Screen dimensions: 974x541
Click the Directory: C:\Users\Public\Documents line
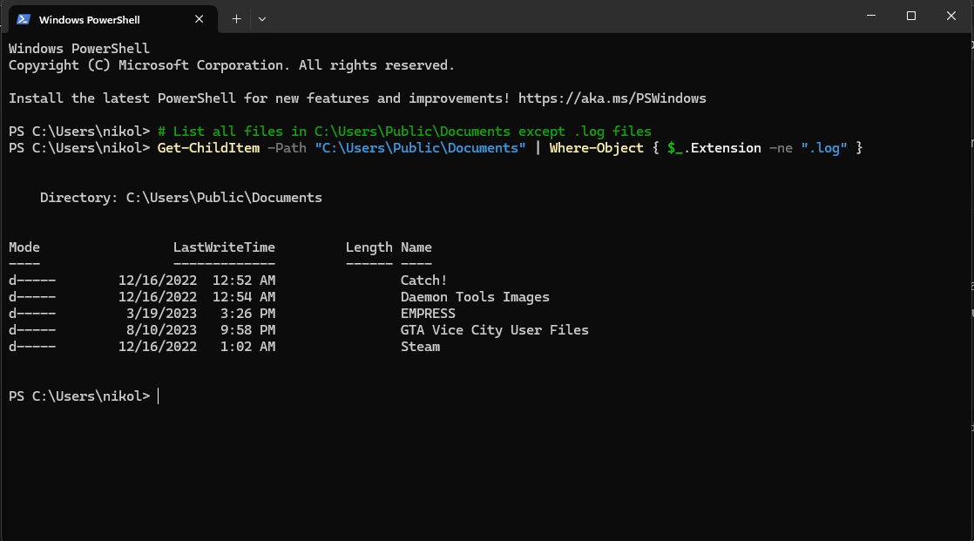point(180,198)
